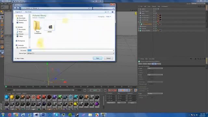This screenshot has height=117, width=208.
Task: Toggle Constrain checkbox
Action: pos(148,91)
